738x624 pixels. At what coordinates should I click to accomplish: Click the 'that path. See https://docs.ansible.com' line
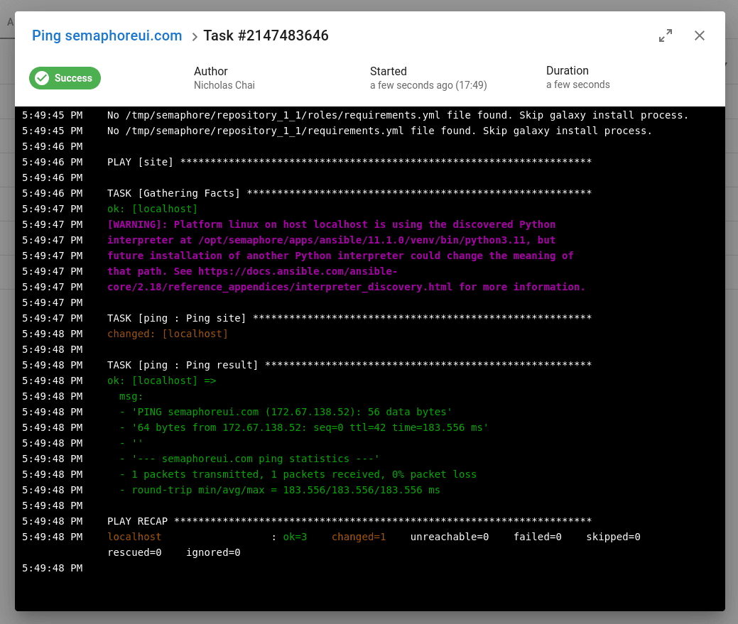(252, 271)
